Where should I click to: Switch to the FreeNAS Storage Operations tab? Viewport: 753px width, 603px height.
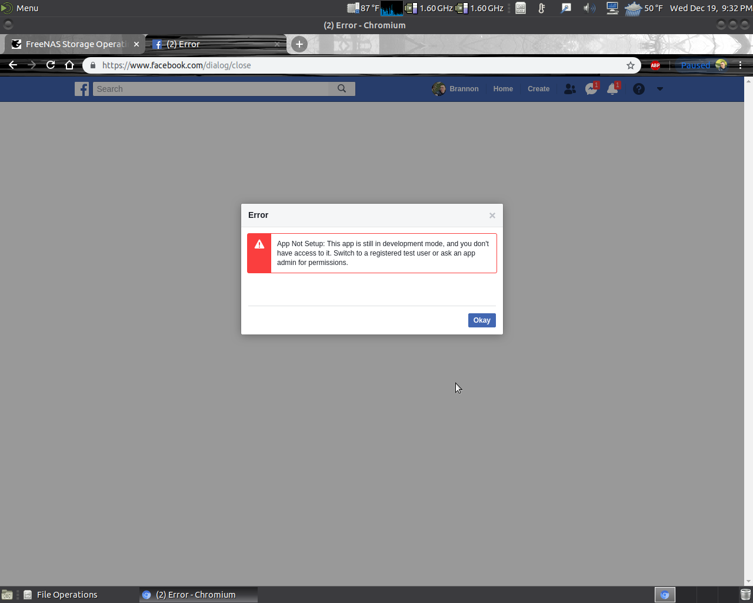tap(75, 44)
